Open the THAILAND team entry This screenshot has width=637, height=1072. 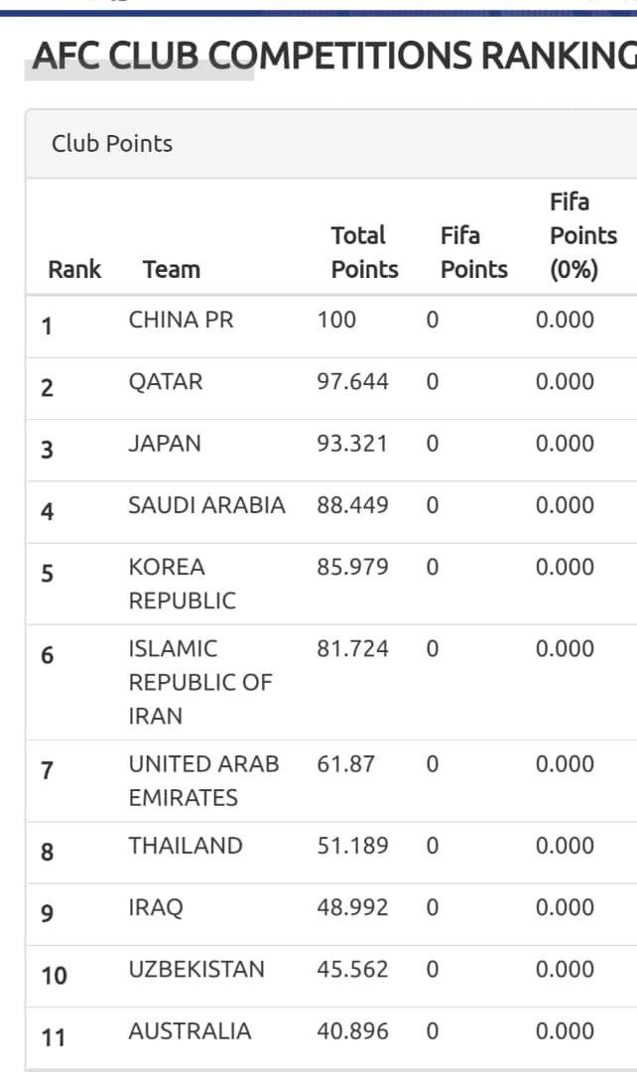pyautogui.click(x=185, y=846)
